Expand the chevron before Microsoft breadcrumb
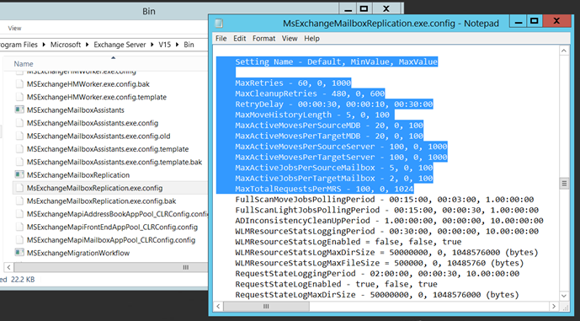 tap(44, 45)
